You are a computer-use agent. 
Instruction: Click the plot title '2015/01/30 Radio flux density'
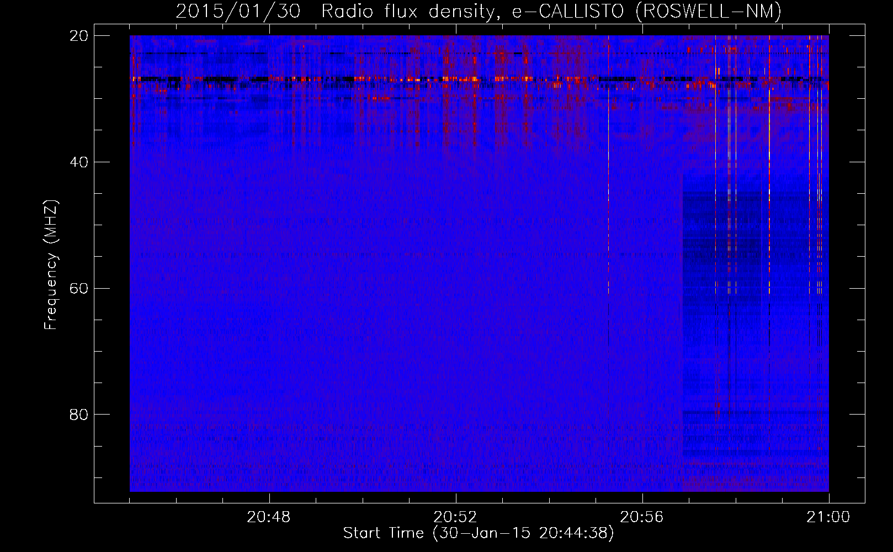coord(478,12)
